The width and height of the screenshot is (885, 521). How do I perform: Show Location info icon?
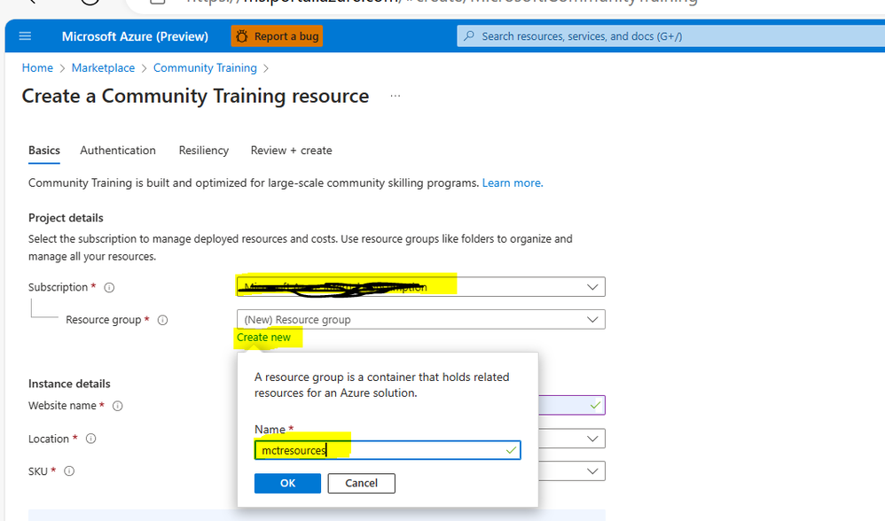(x=90, y=439)
